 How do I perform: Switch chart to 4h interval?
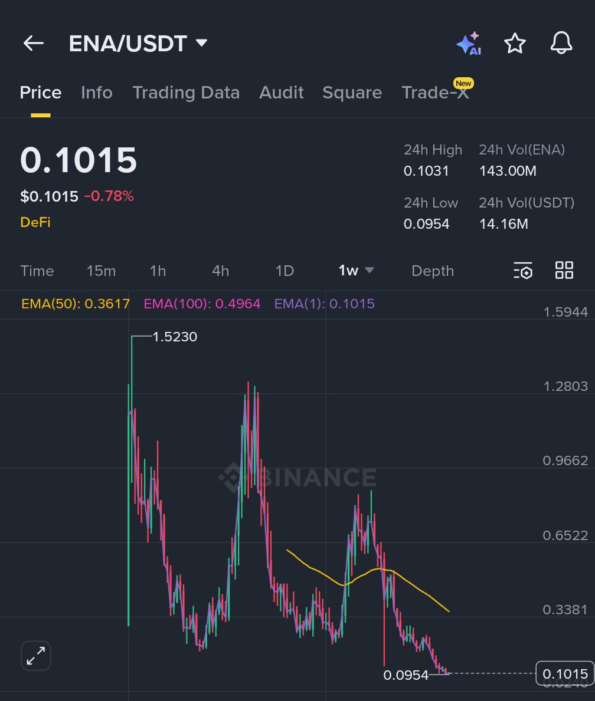220,271
